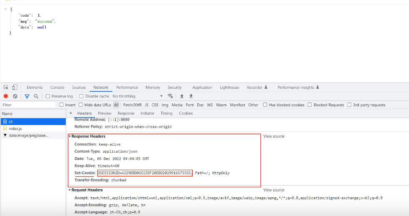Image resolution: width=409 pixels, height=216 pixels.
Task: Filter requests by CSS type
Action: pyautogui.click(x=155, y=105)
